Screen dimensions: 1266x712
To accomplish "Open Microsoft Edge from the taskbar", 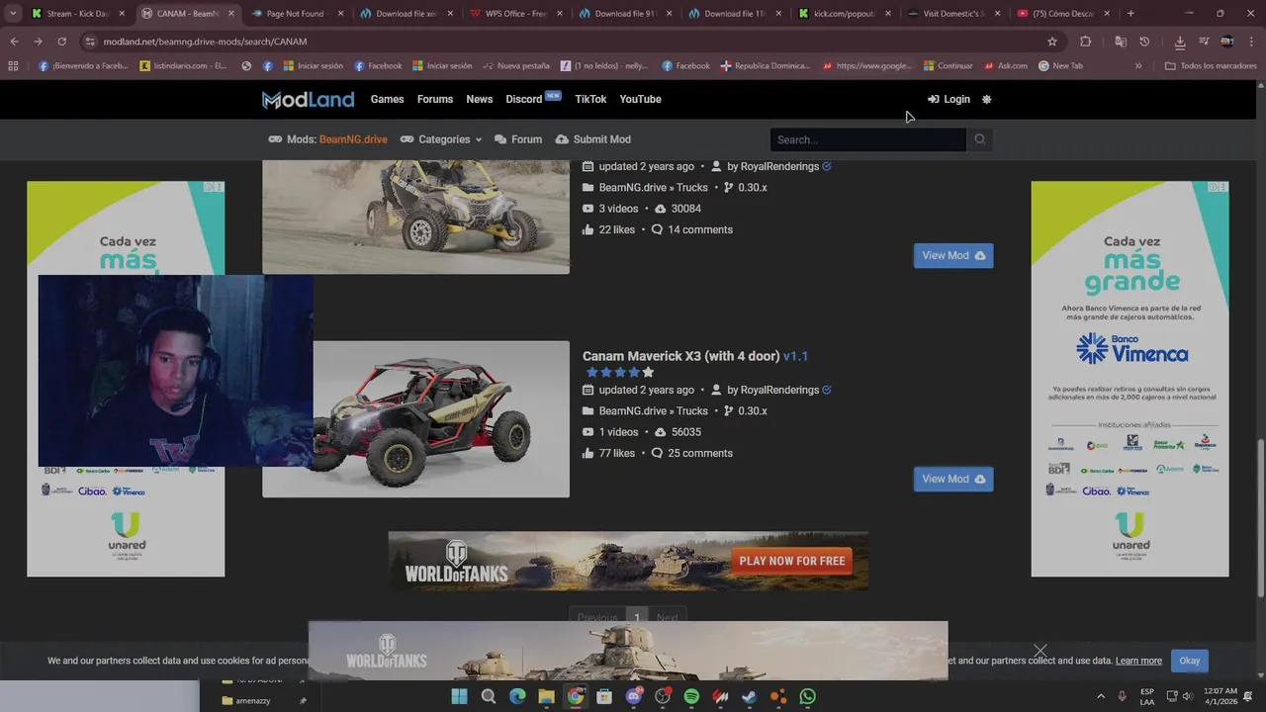I will (517, 696).
